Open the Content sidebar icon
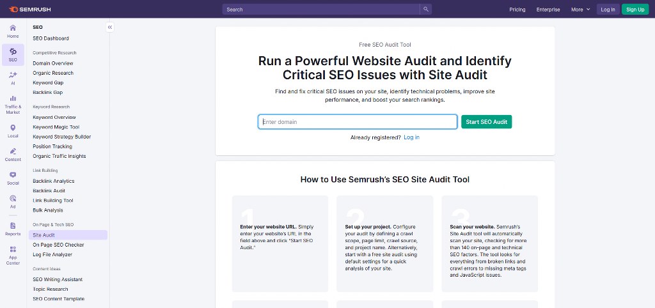The width and height of the screenshot is (655, 308). click(x=13, y=155)
